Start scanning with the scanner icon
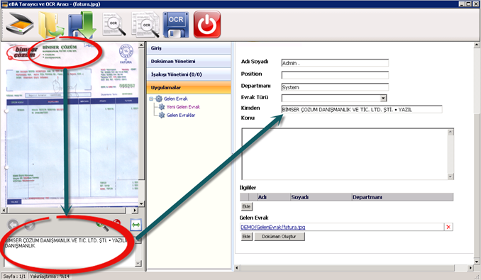The height and width of the screenshot is (280, 481). 20,24
